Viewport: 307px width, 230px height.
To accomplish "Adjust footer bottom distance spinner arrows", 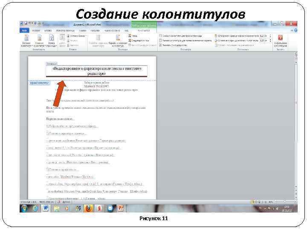I will point(270,40).
